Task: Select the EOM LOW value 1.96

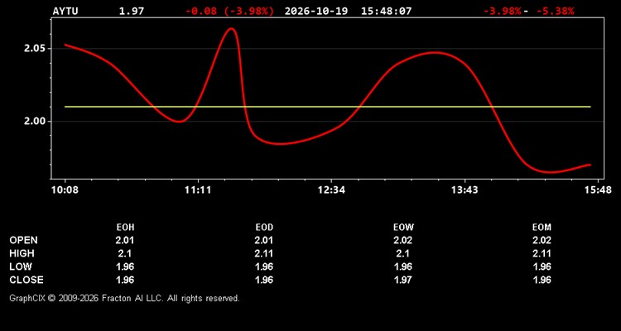Action: click(x=542, y=266)
